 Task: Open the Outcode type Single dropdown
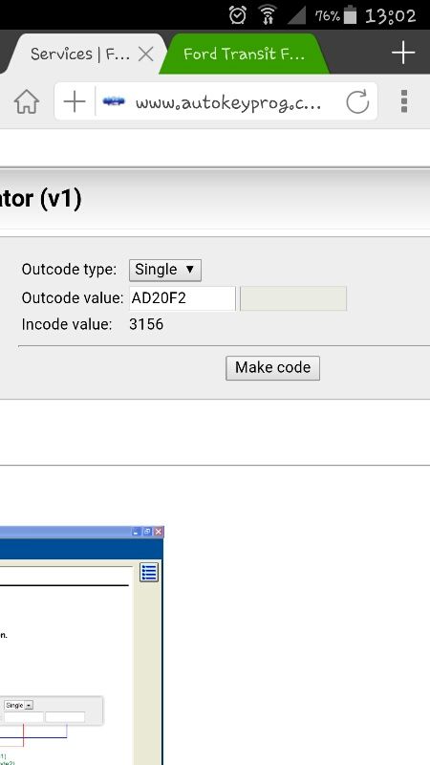point(164,270)
